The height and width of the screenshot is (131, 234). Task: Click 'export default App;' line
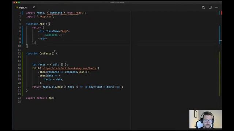[40, 98]
